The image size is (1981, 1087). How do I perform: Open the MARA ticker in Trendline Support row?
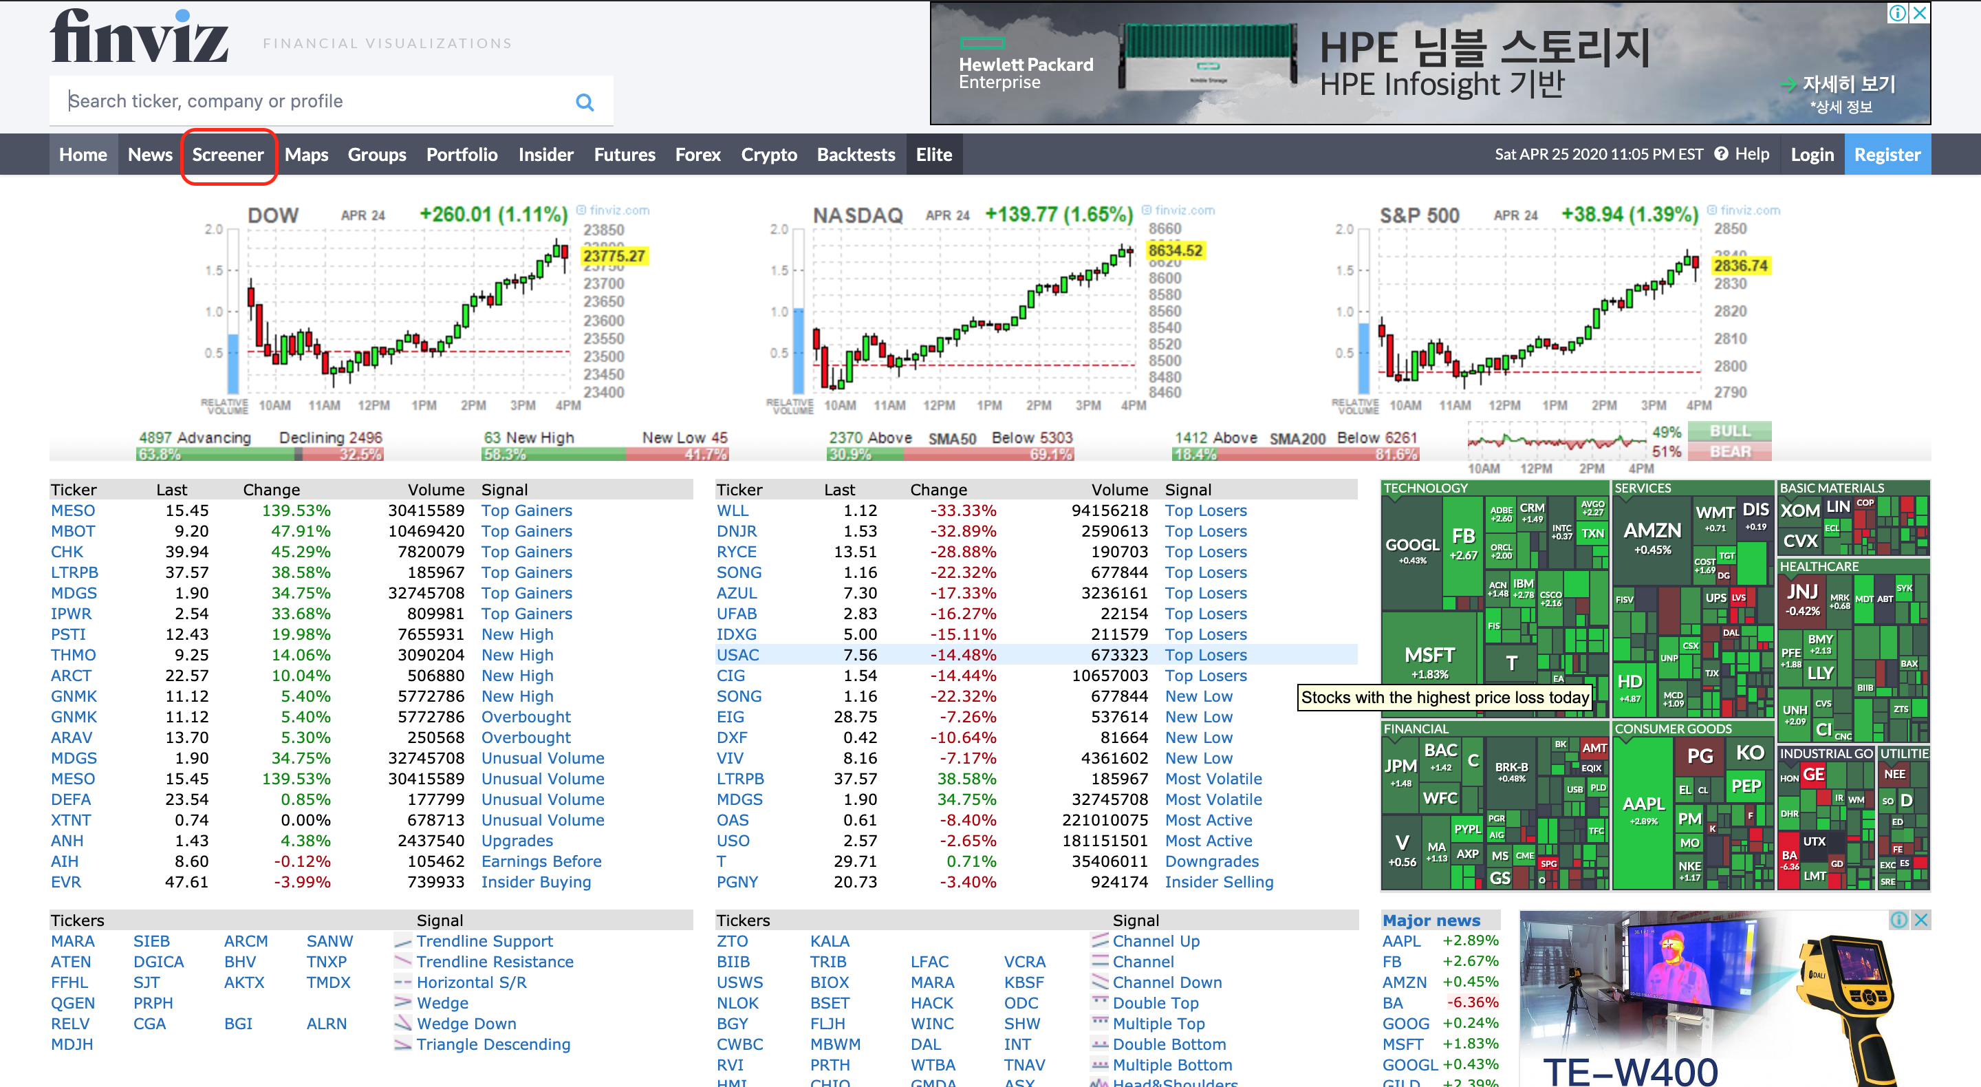point(72,941)
